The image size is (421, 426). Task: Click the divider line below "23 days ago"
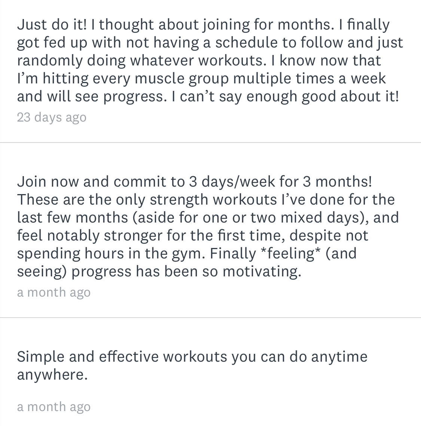pyautogui.click(x=210, y=142)
